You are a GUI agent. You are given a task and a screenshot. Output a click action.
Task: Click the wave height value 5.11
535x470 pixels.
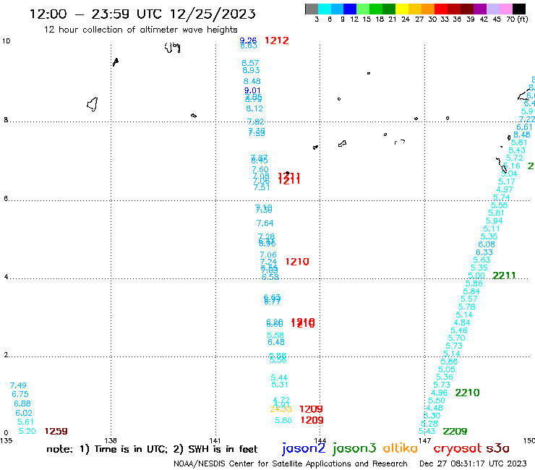click(x=492, y=228)
